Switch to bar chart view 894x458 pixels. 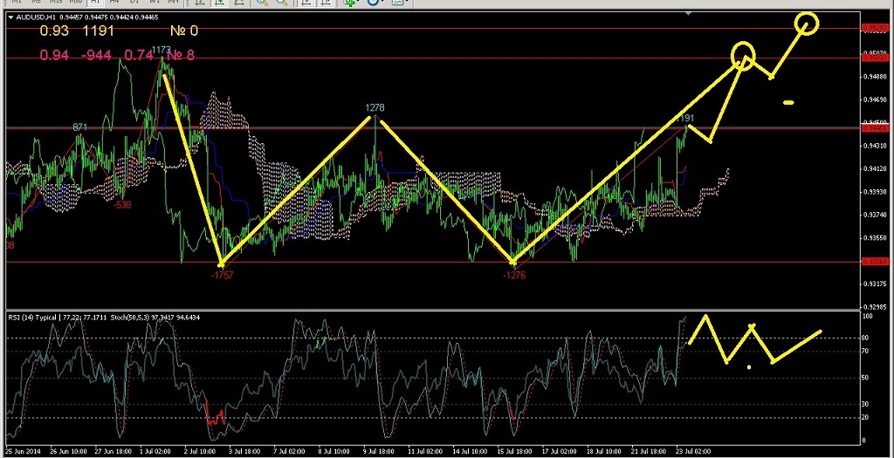coord(199,3)
